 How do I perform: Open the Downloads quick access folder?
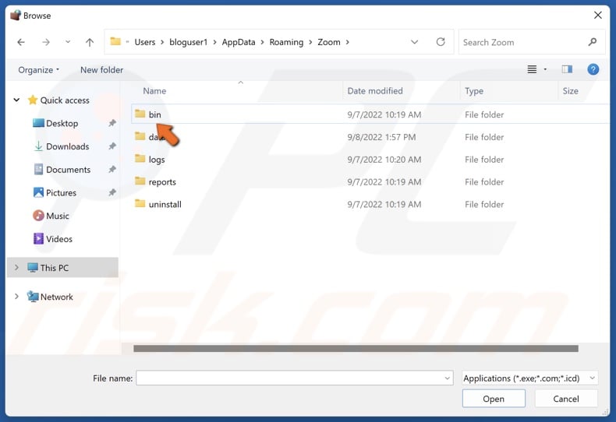click(67, 146)
